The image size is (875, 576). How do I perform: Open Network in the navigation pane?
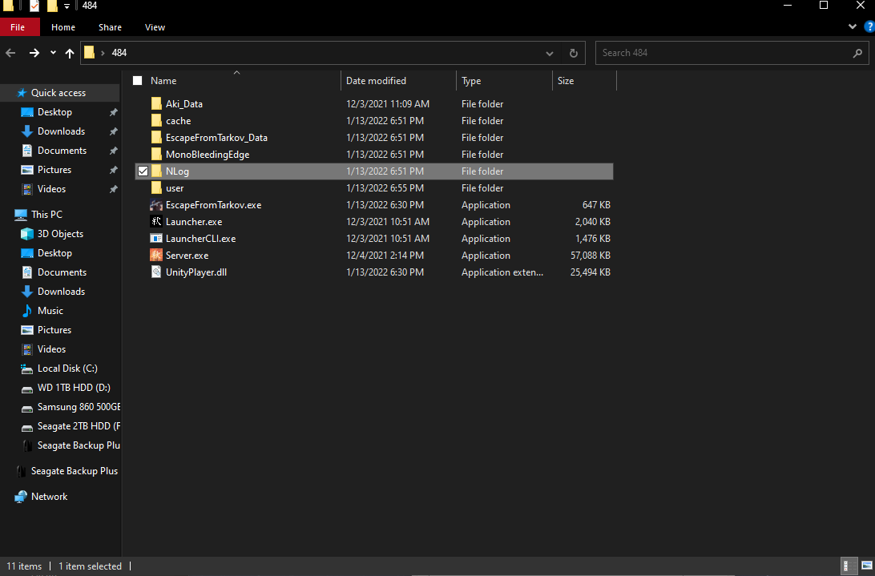click(x=49, y=497)
